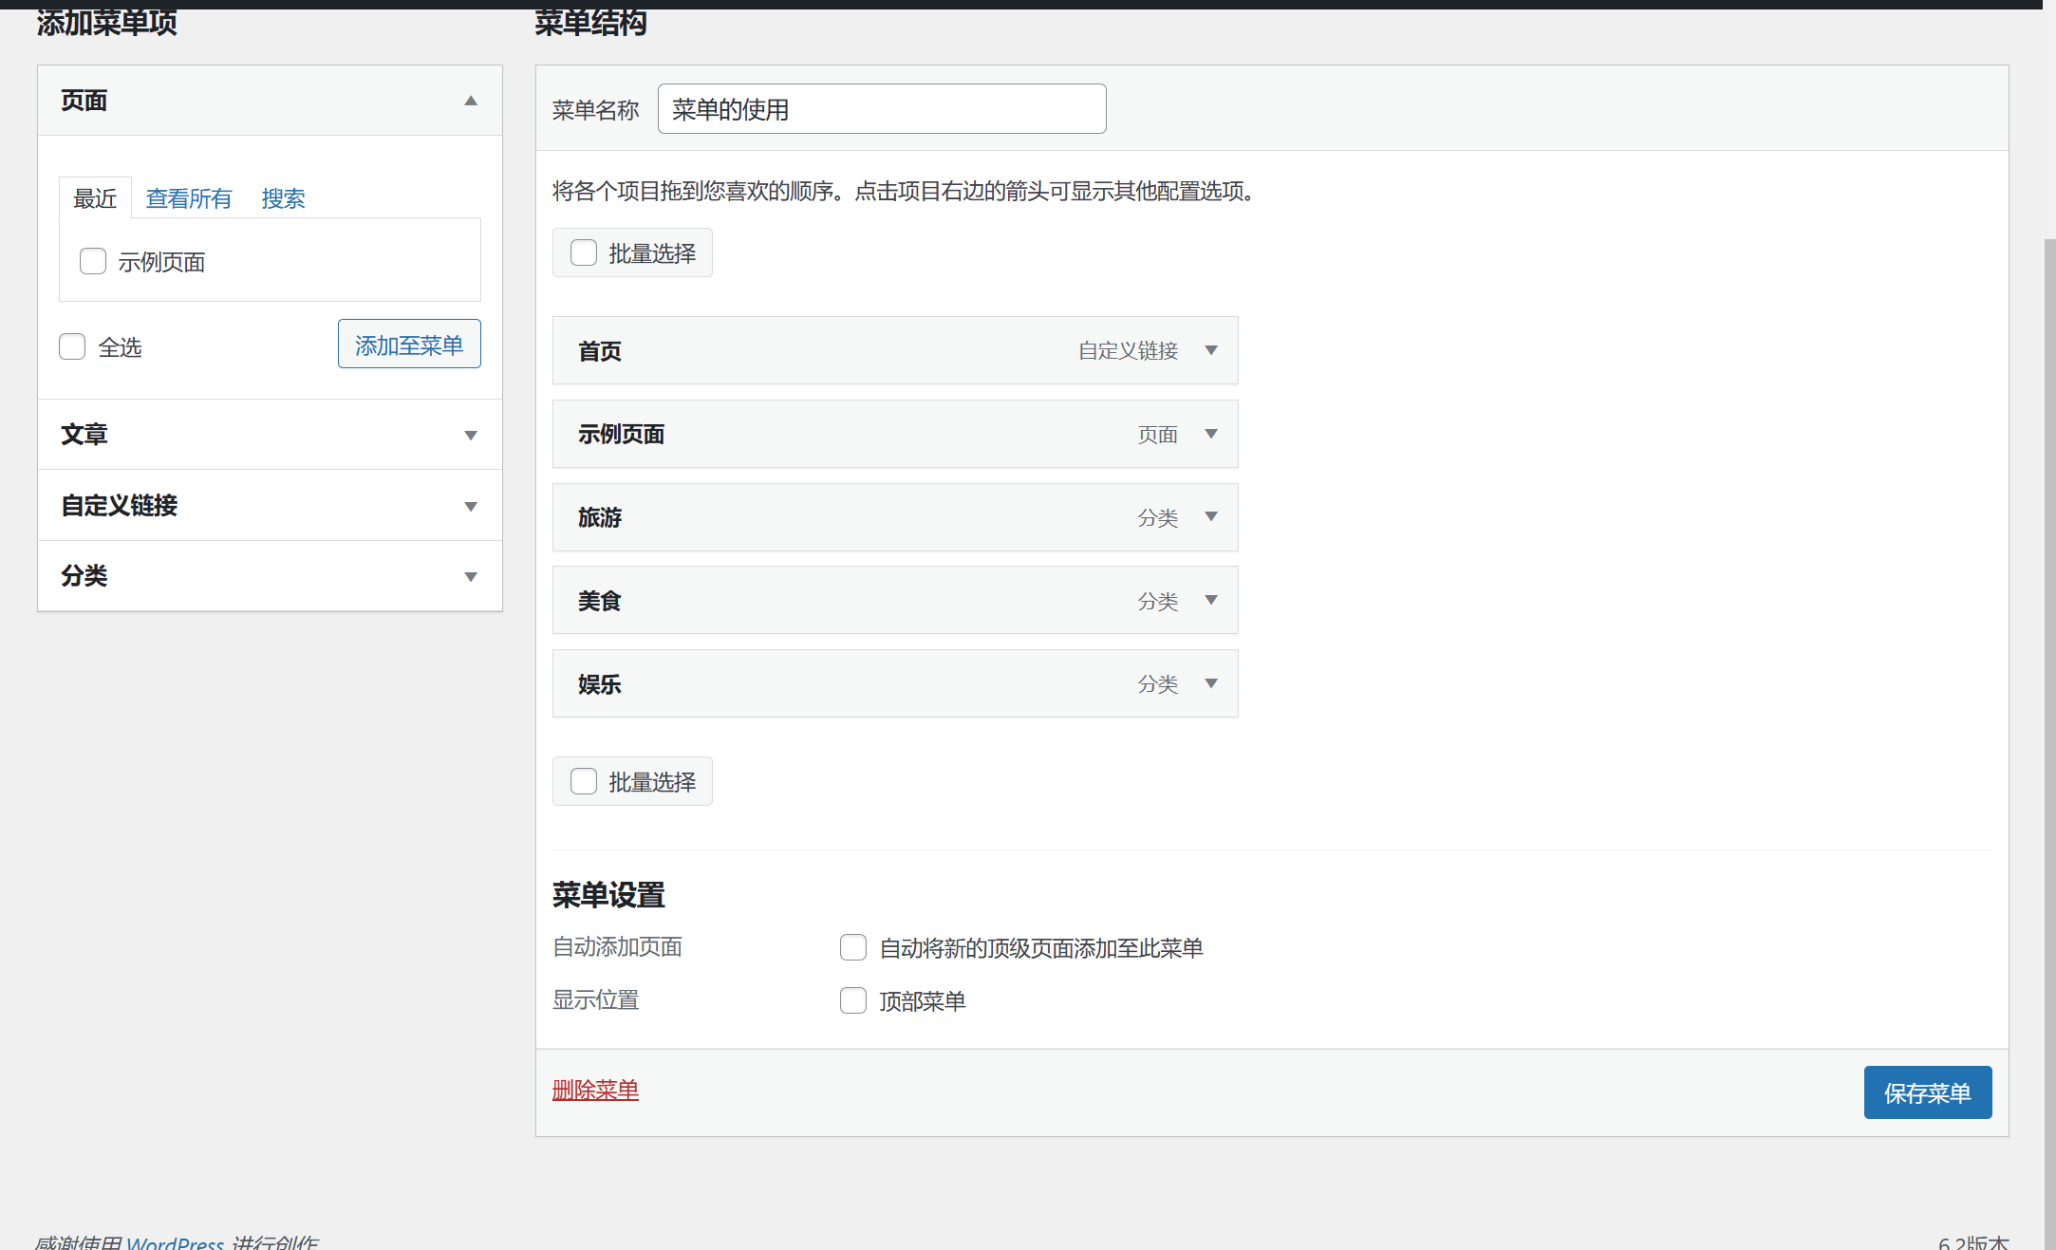Click the 保存菜单 button
Screen dimensions: 2056x1250
[1927, 1092]
